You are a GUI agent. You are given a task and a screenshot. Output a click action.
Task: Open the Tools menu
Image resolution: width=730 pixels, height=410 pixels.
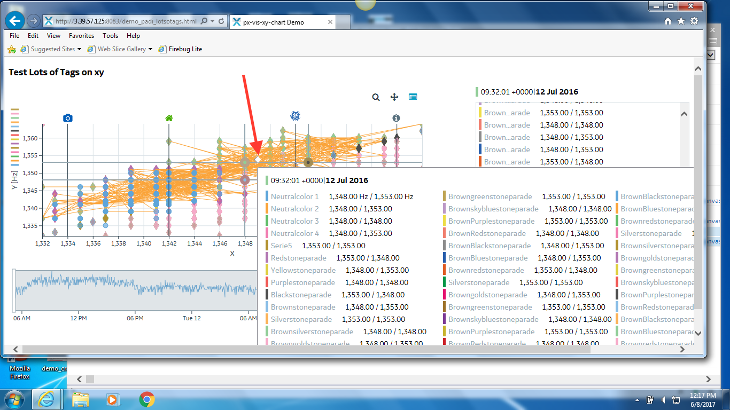(111, 36)
